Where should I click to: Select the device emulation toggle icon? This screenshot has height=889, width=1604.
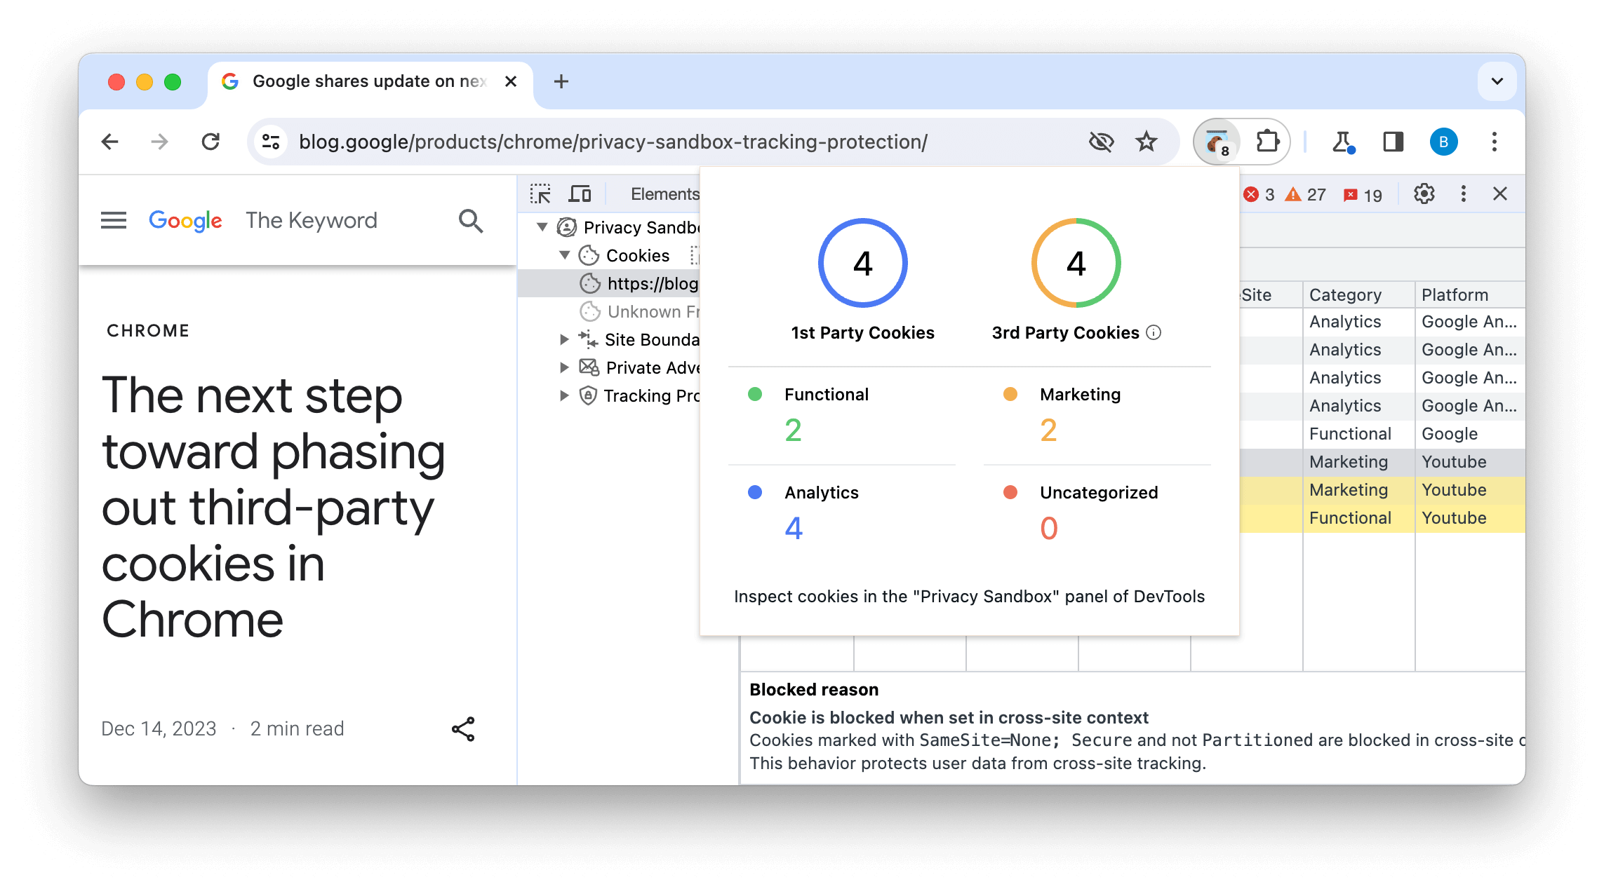580,194
